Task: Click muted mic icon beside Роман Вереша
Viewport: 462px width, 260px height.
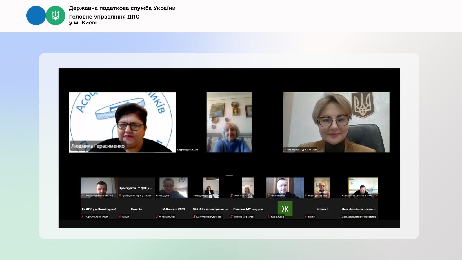Action: pos(269,196)
